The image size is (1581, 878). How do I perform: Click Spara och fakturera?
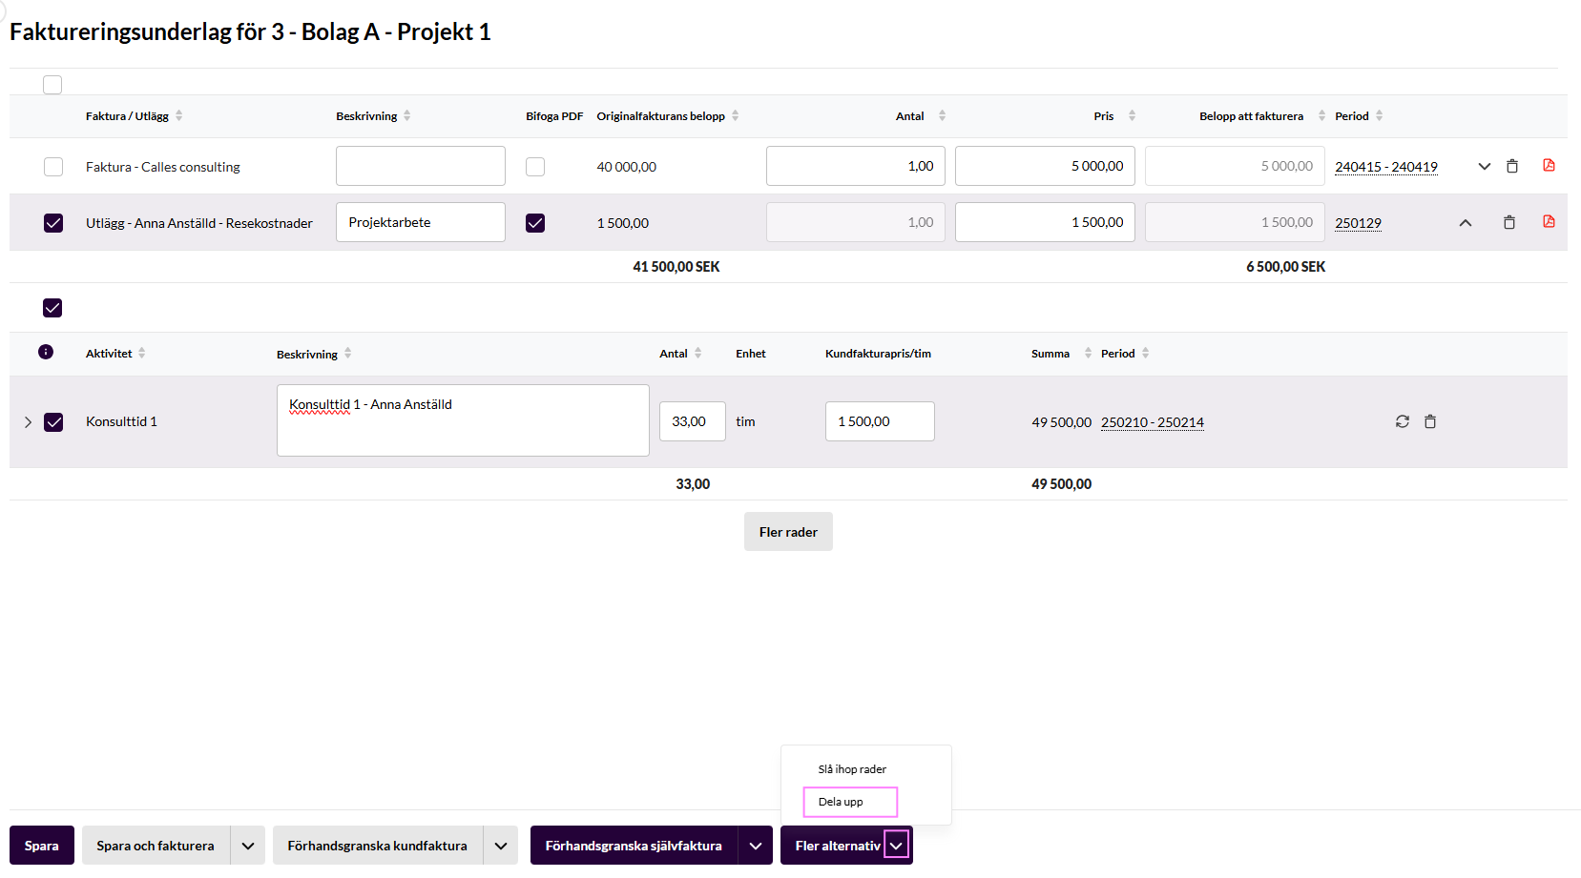tap(156, 846)
